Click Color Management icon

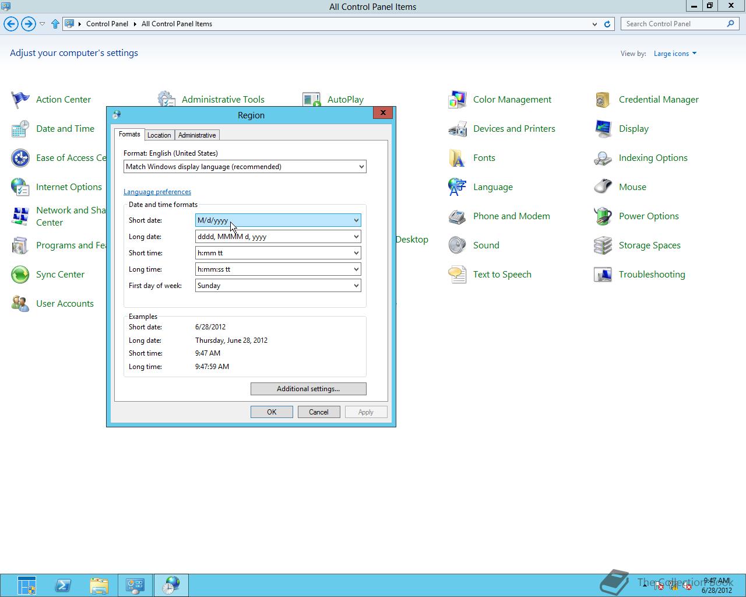[458, 100]
